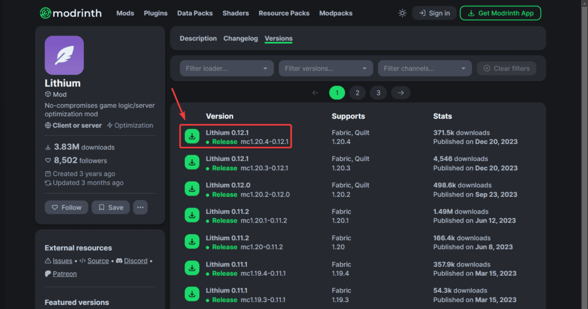The width and height of the screenshot is (588, 309).
Task: Click the Modrinth logo
Action: coord(72,13)
